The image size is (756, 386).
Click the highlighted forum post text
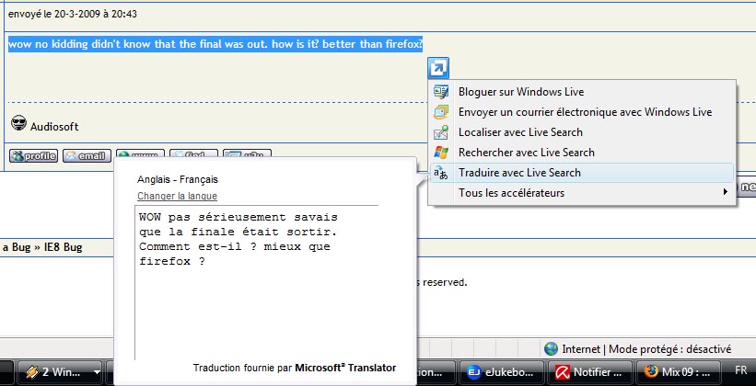coord(215,44)
